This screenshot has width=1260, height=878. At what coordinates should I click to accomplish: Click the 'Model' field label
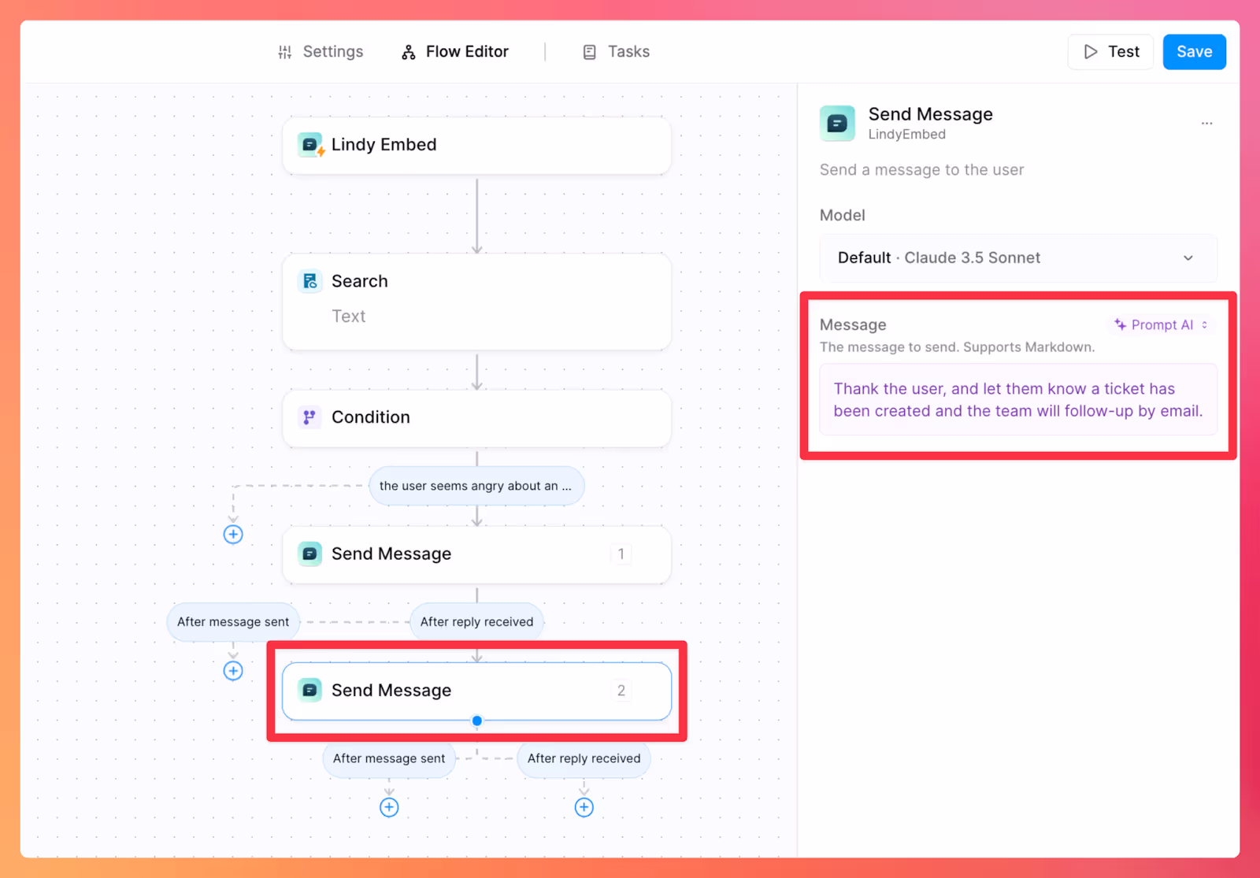point(842,216)
